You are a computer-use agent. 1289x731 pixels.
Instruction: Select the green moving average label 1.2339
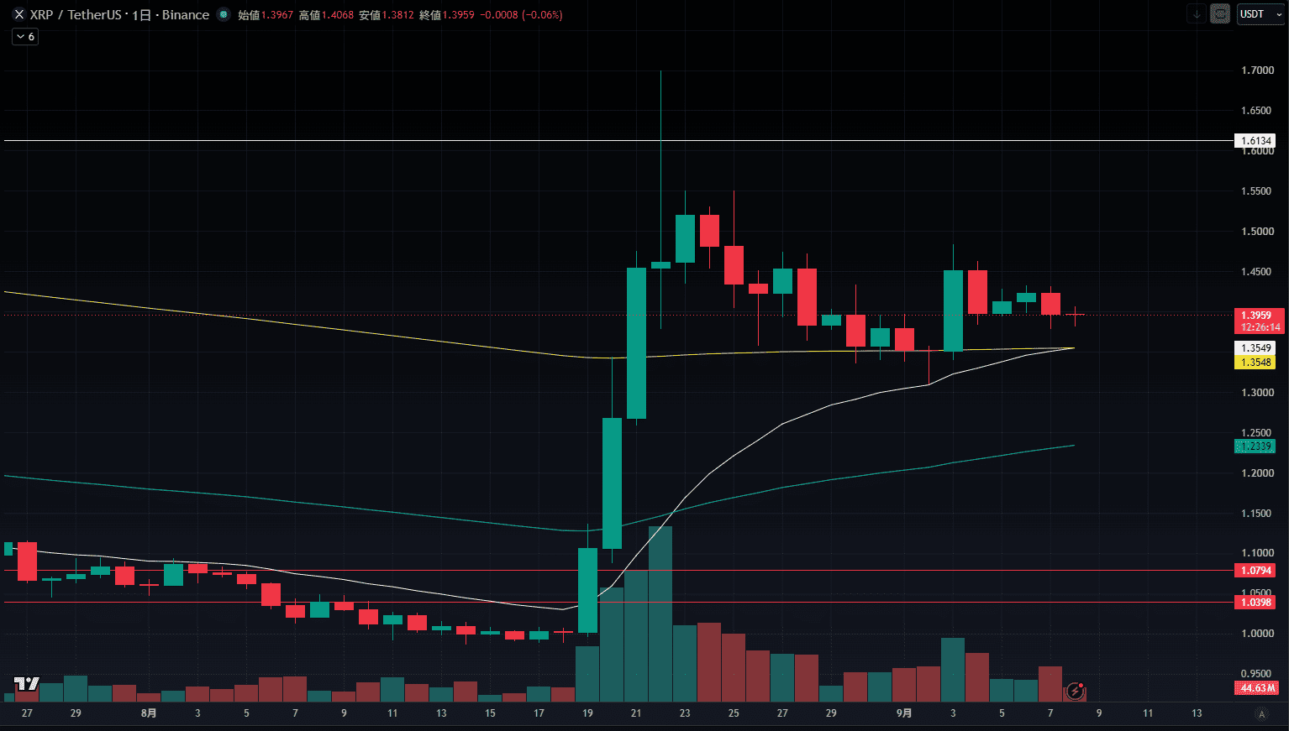(1255, 446)
